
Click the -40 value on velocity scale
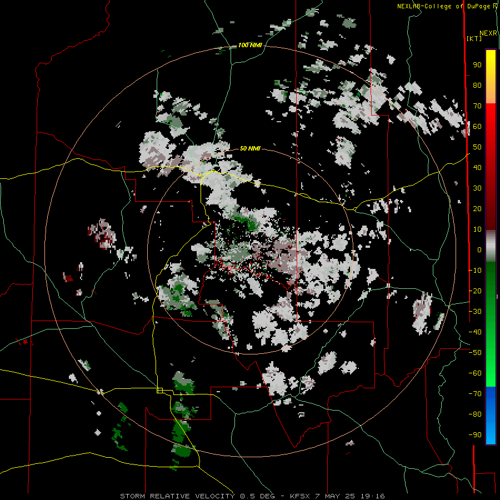pyautogui.click(x=475, y=332)
